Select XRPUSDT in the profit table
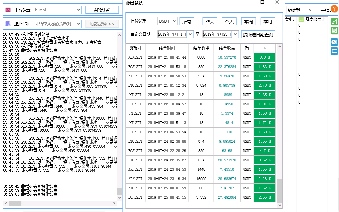 click(x=135, y=169)
